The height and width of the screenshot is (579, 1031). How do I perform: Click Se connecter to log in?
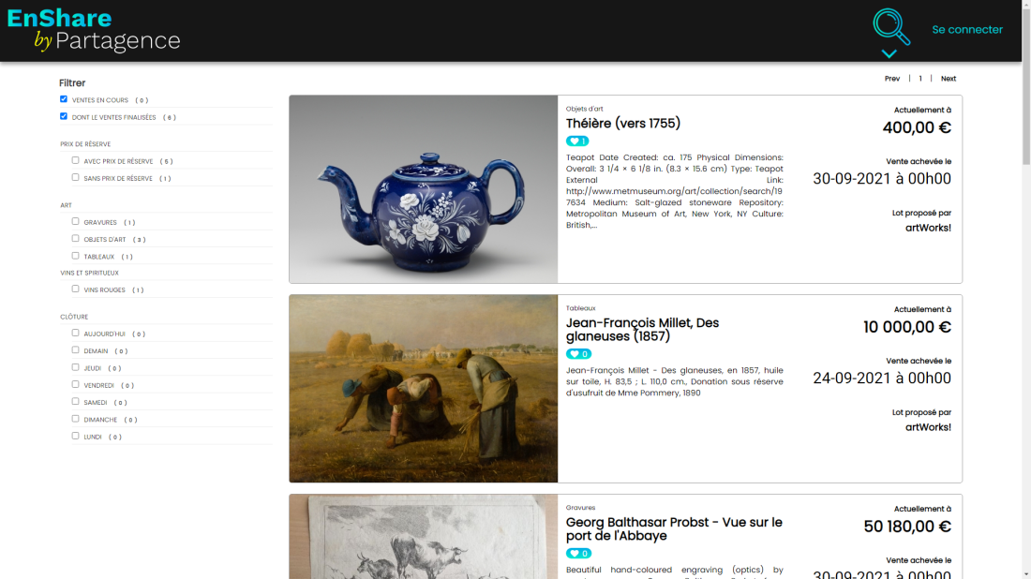click(x=967, y=30)
